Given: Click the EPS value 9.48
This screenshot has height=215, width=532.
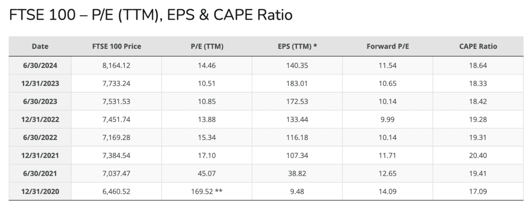Looking at the screenshot, I should (297, 192).
